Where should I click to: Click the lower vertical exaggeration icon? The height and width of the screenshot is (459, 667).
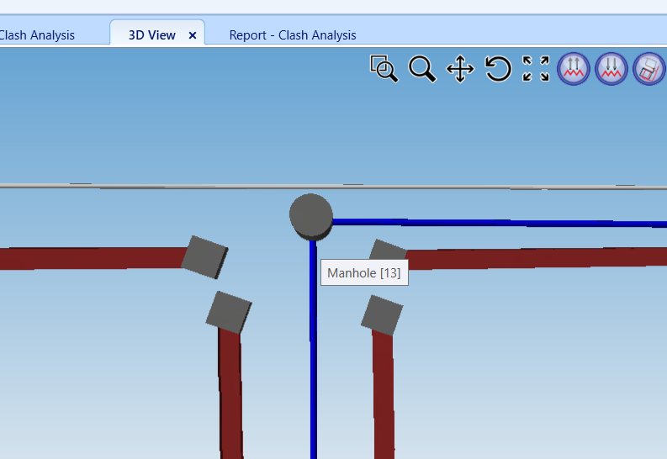(611, 68)
